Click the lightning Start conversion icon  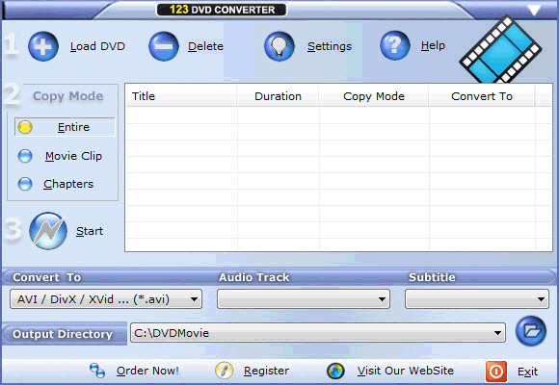(48, 231)
